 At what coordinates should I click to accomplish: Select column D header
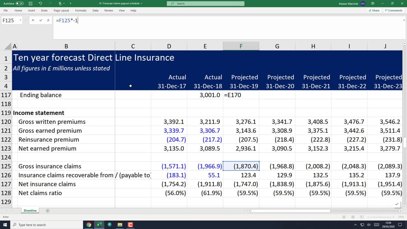pos(169,46)
